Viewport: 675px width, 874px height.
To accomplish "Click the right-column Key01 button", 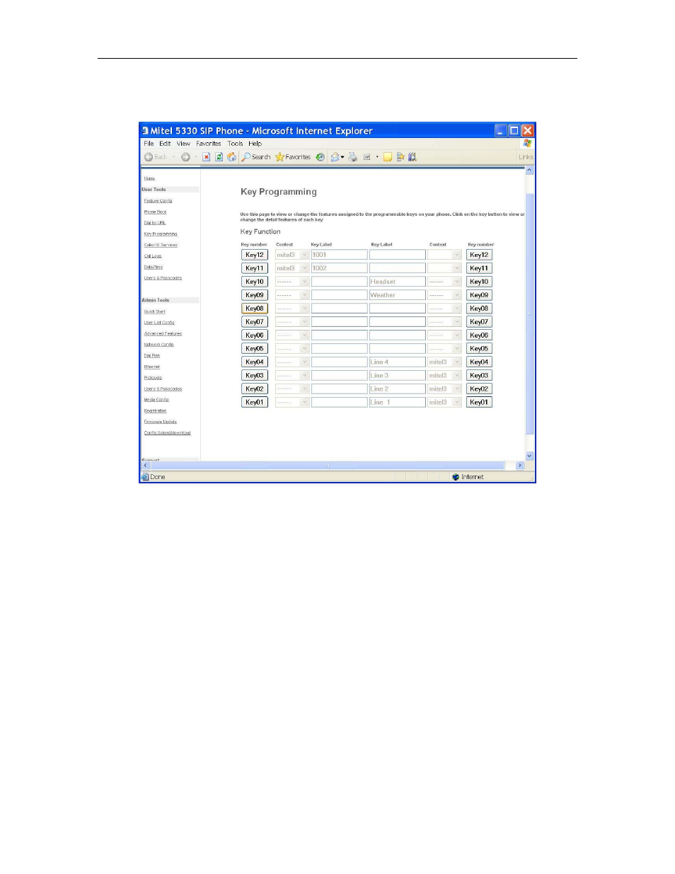I will pyautogui.click(x=479, y=402).
